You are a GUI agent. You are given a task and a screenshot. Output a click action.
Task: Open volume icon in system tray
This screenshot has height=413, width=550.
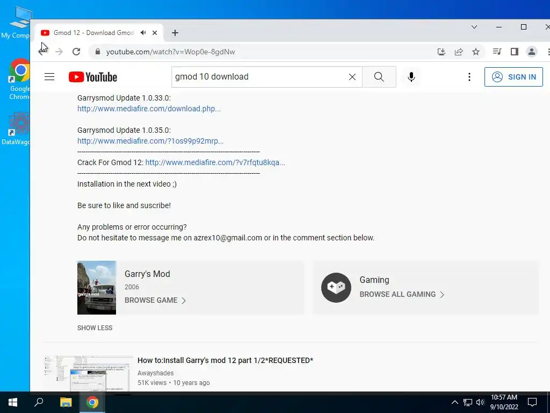coord(480,402)
